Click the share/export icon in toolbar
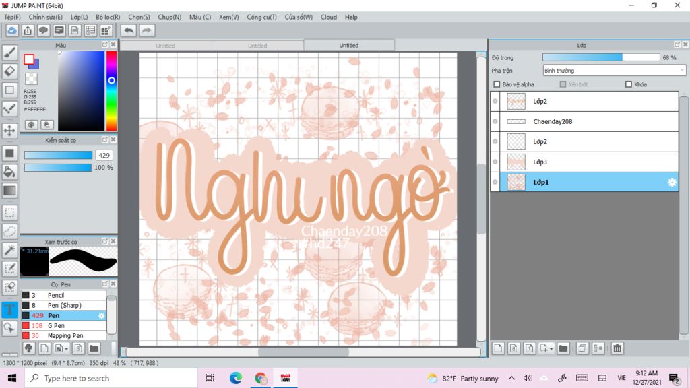 pyautogui.click(x=28, y=30)
